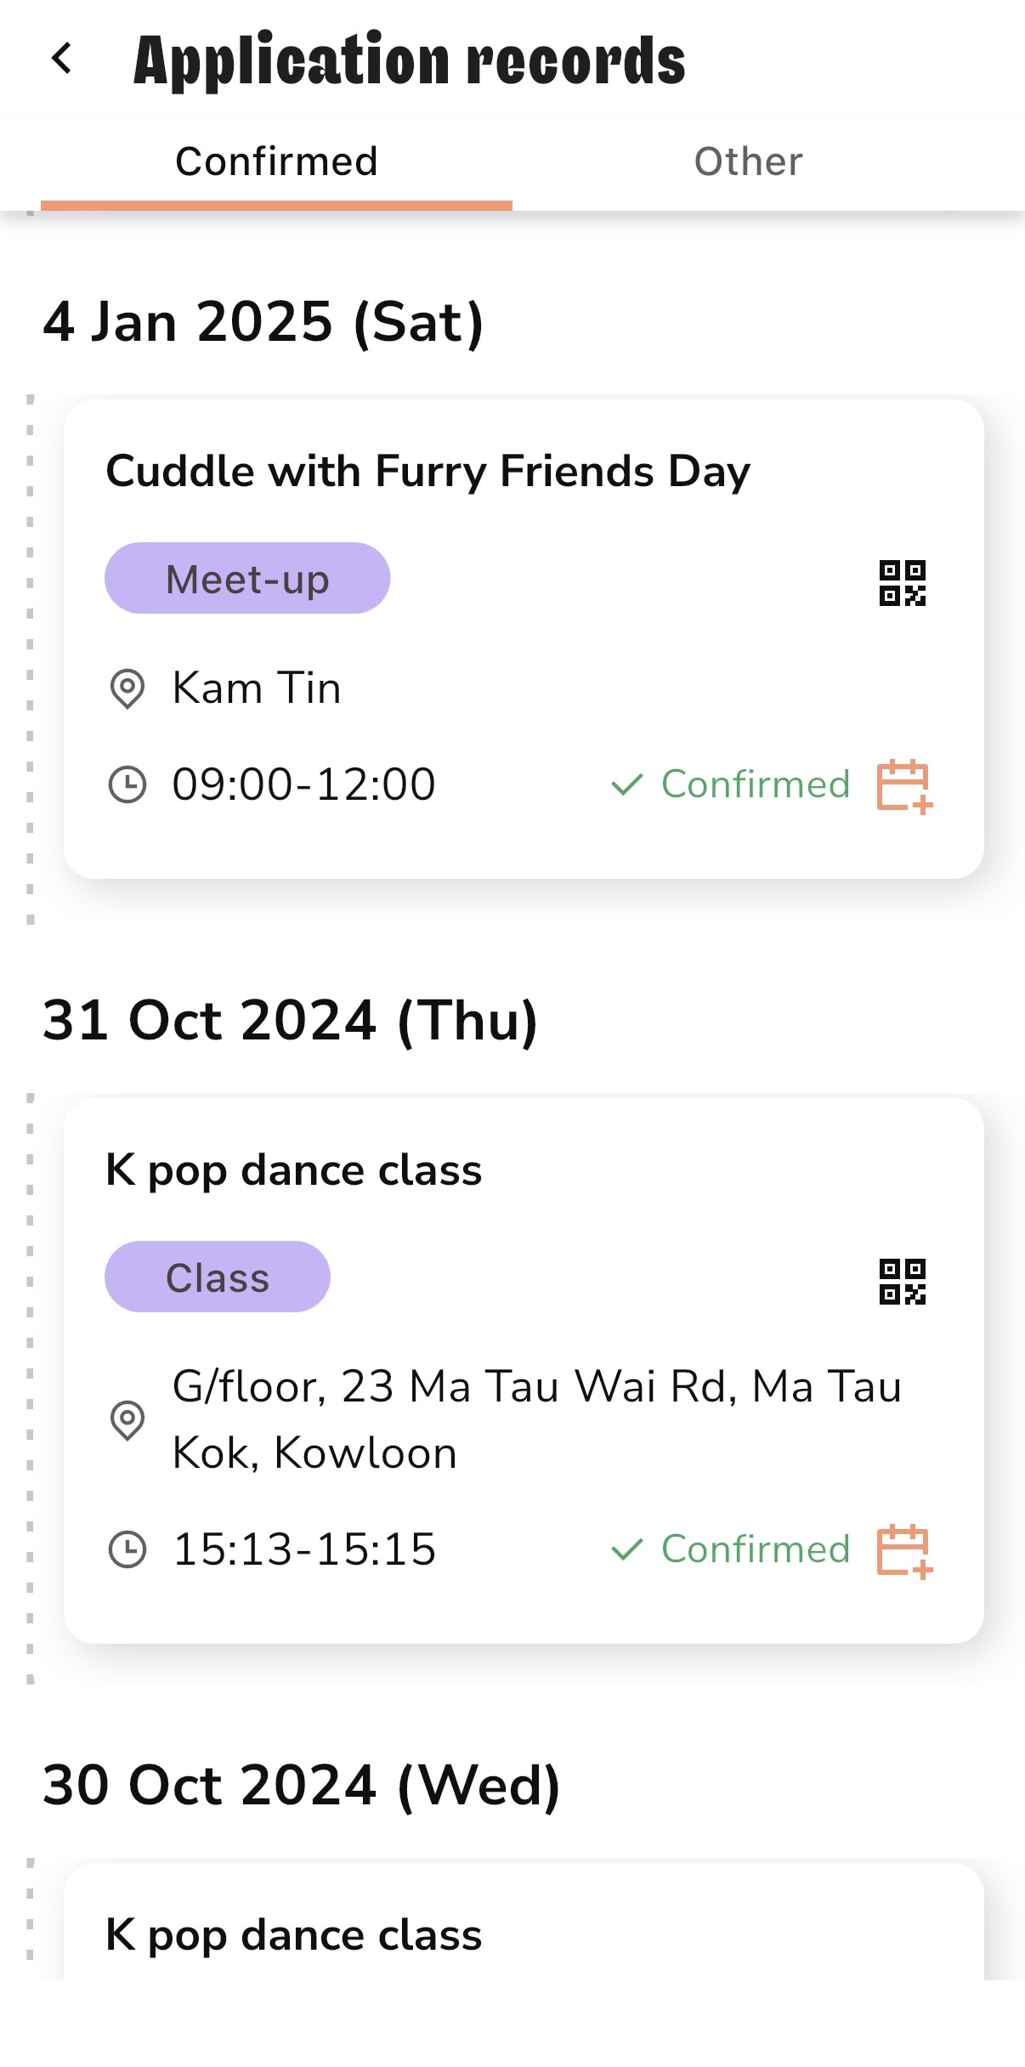Viewport: 1025px width, 2067px height.
Task: Open Cuddle with Furry Friends Day event title
Action: pos(428,472)
